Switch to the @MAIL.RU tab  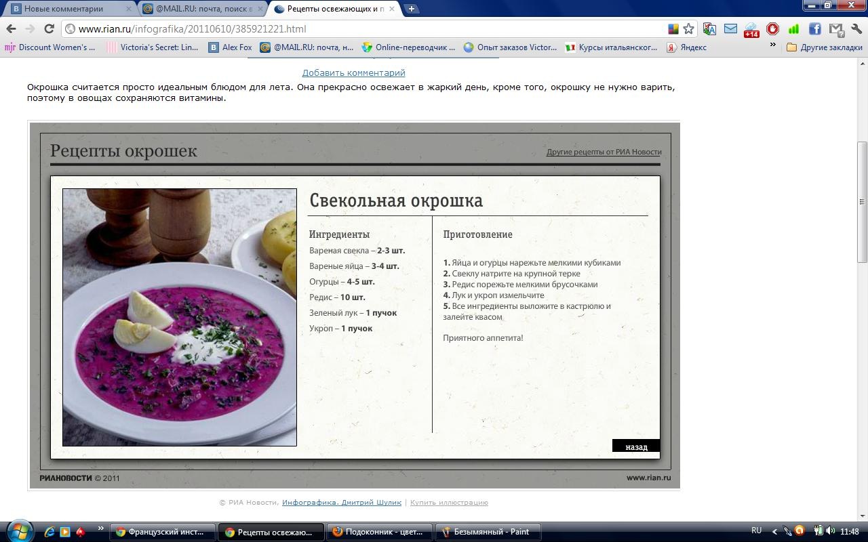(200, 9)
